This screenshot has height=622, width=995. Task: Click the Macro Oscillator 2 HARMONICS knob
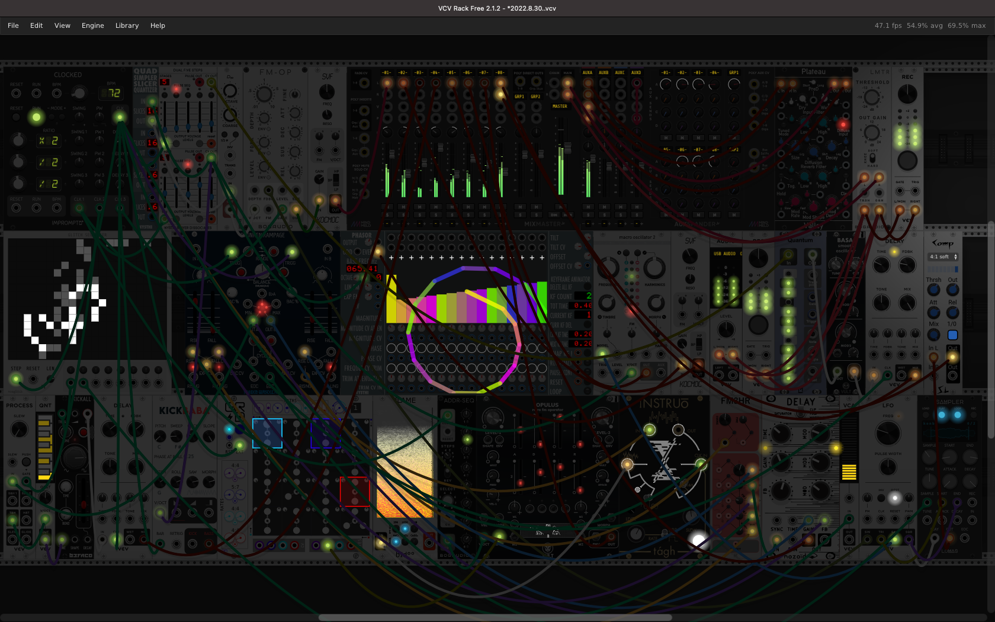(654, 268)
